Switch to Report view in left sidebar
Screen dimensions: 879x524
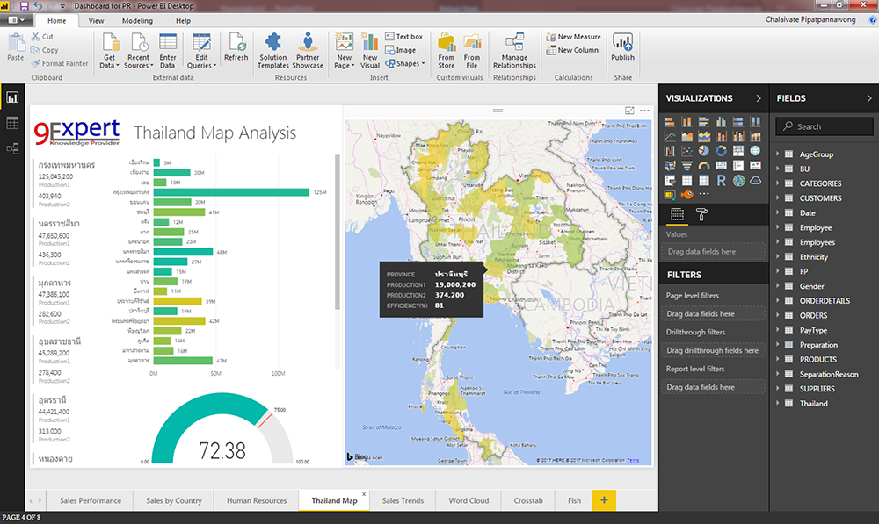(12, 97)
